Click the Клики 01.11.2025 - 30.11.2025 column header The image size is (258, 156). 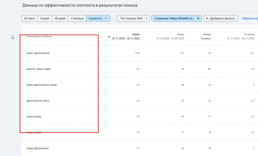(x=126, y=36)
